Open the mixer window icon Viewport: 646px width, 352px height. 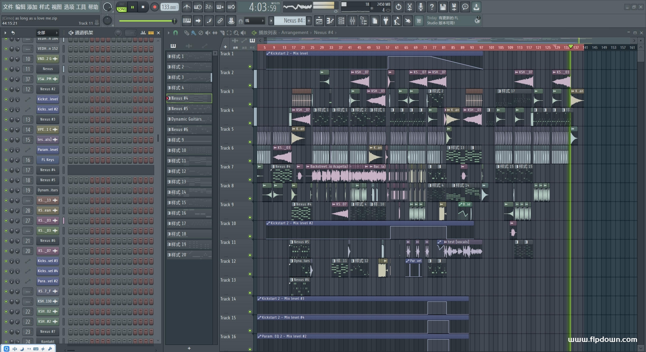tap(352, 21)
